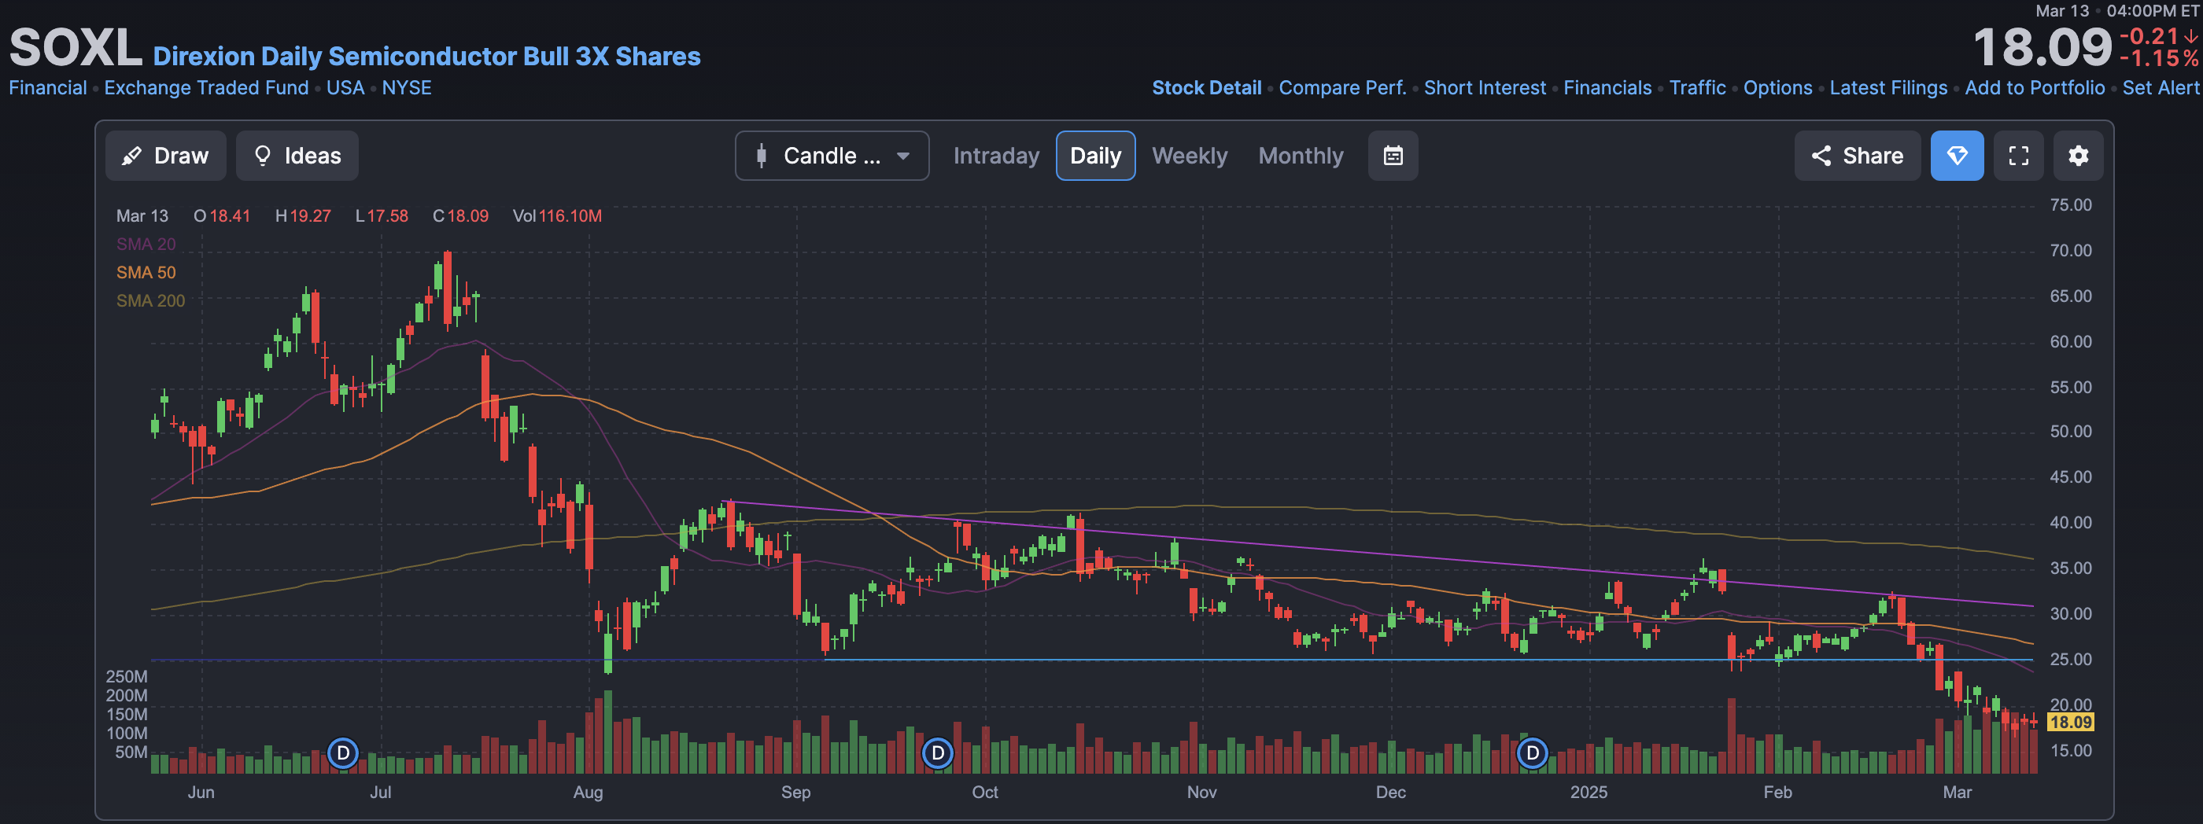Click the dividend marker before 2025
2203x824 pixels.
click(1532, 753)
